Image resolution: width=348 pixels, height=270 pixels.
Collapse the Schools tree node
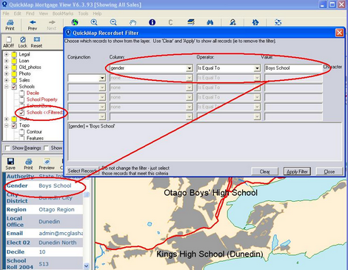coord(7,87)
